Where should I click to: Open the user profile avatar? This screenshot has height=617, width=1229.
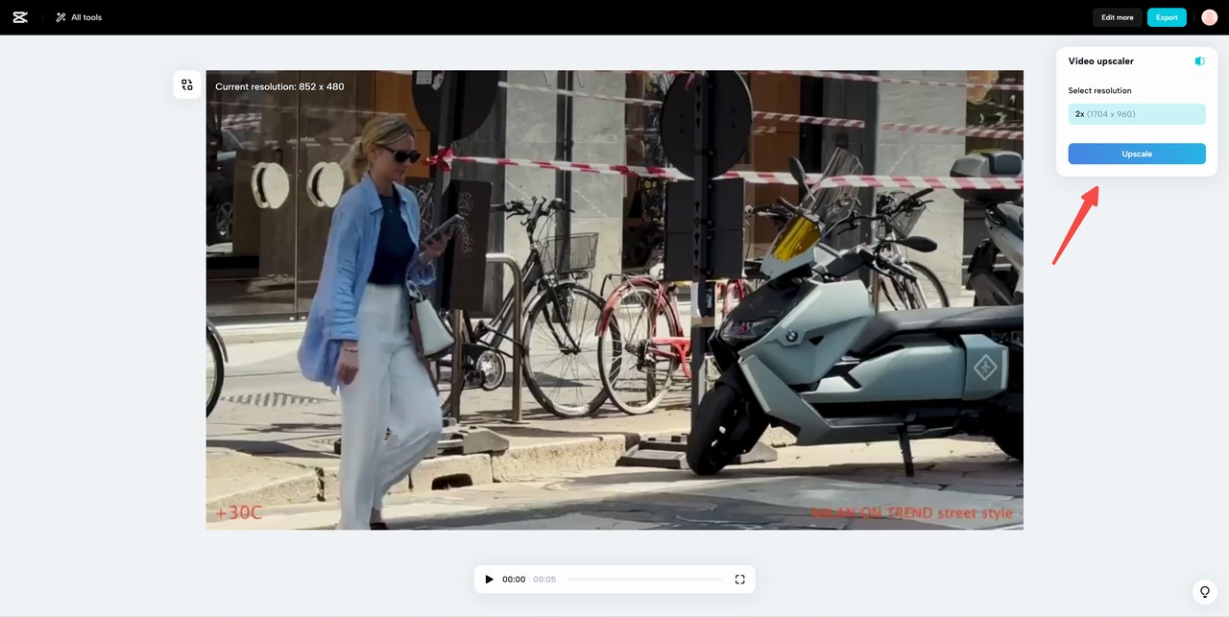[1209, 17]
